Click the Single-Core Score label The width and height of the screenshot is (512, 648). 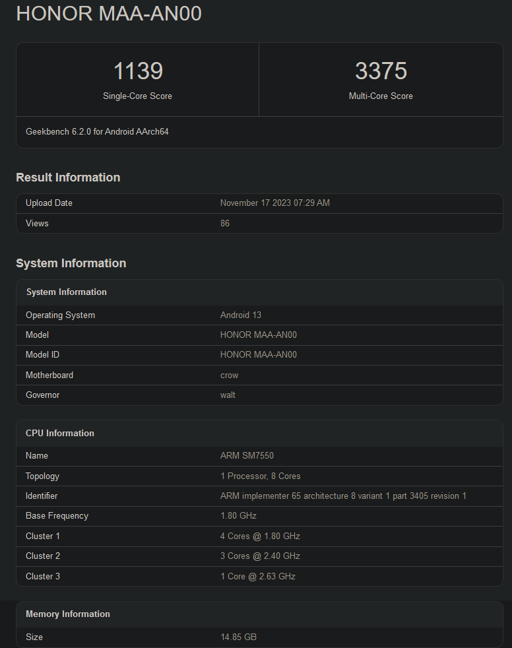pyautogui.click(x=137, y=96)
